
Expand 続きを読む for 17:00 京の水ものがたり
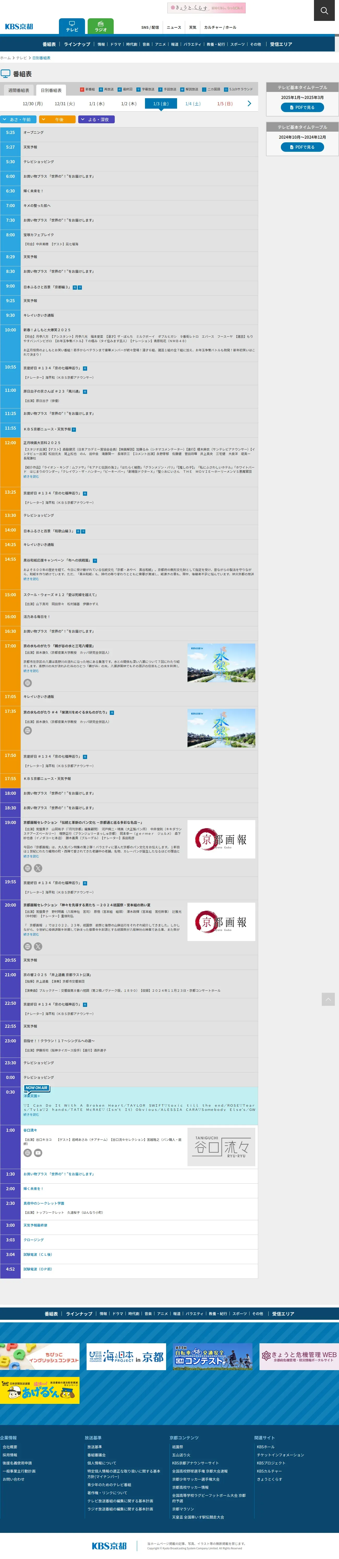click(x=31, y=670)
